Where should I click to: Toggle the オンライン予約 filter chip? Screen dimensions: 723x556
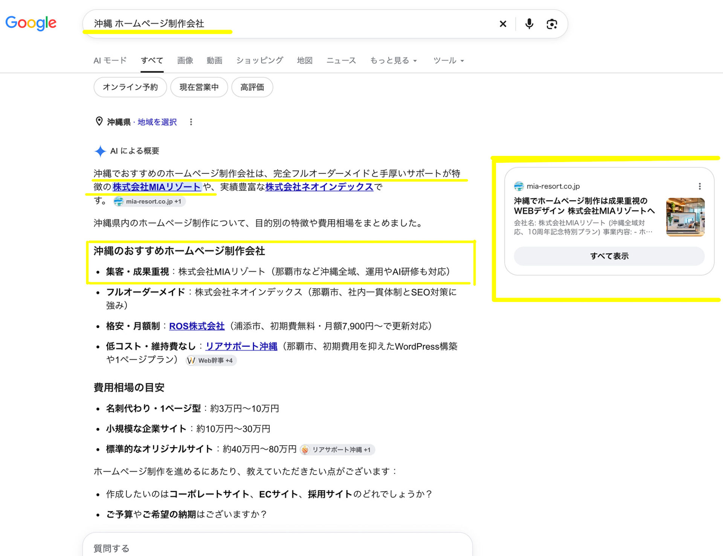pyautogui.click(x=130, y=87)
